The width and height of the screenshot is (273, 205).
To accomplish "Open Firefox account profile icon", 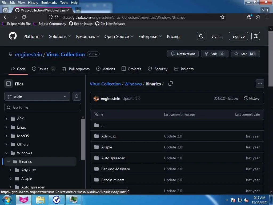I will (249, 17).
